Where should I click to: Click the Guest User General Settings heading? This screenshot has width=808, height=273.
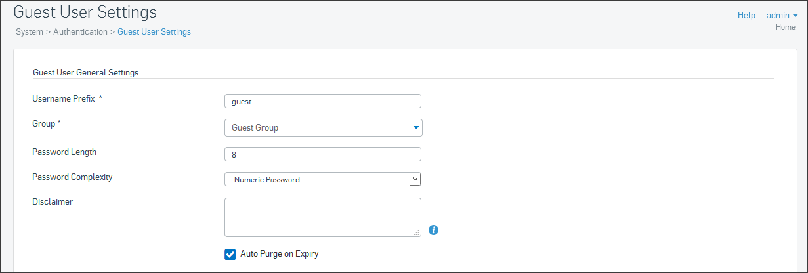(85, 72)
